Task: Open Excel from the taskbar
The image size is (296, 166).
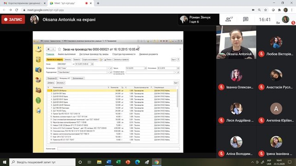Action: tap(118, 162)
